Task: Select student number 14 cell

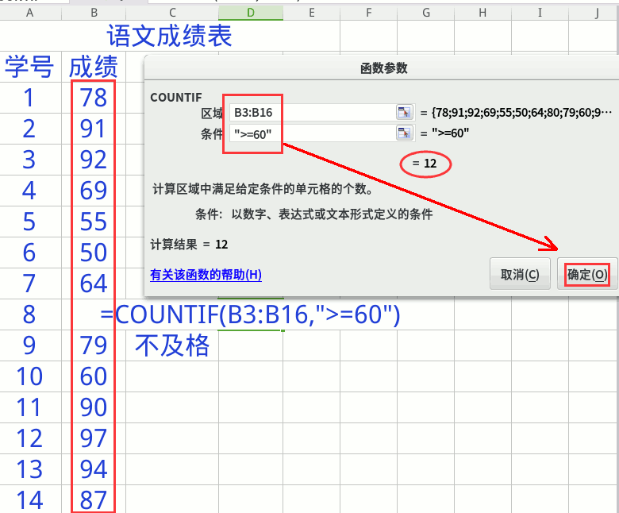Action: 29,500
